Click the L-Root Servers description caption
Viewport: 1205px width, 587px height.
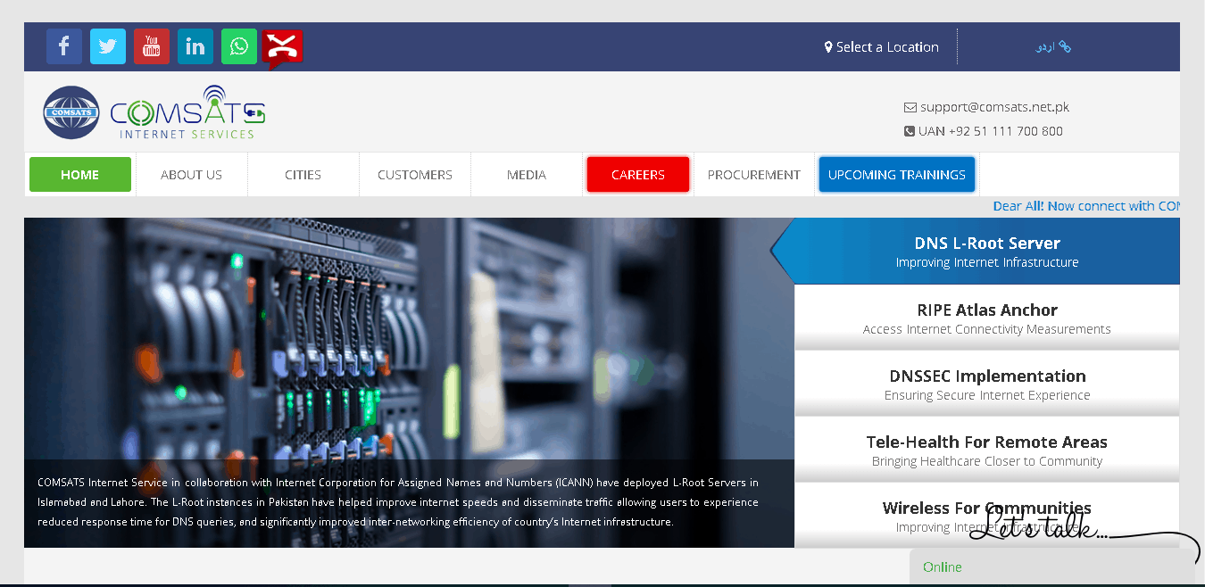point(398,502)
